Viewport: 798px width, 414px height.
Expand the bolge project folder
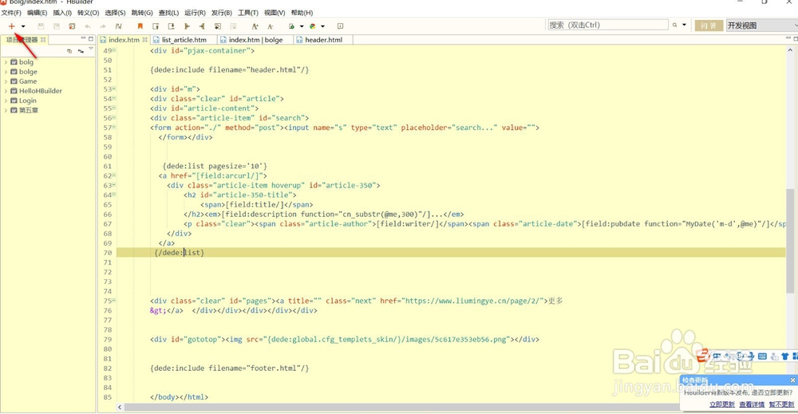tap(6, 72)
